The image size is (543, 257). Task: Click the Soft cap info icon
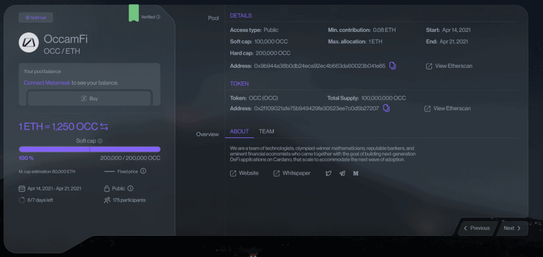click(100, 141)
